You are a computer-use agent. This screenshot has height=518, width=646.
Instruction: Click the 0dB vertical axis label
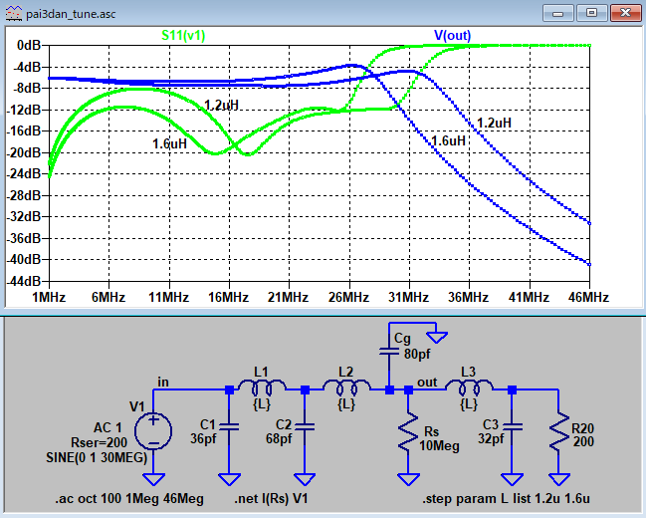(29, 45)
